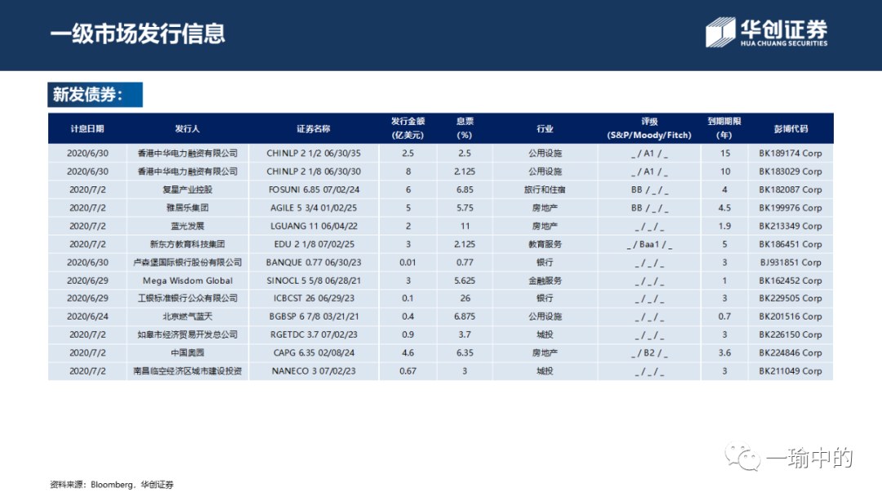Screen dimensions: 882x497
Task: Select cell CAPG 6.35 02/08/24
Action: pyautogui.click(x=314, y=353)
